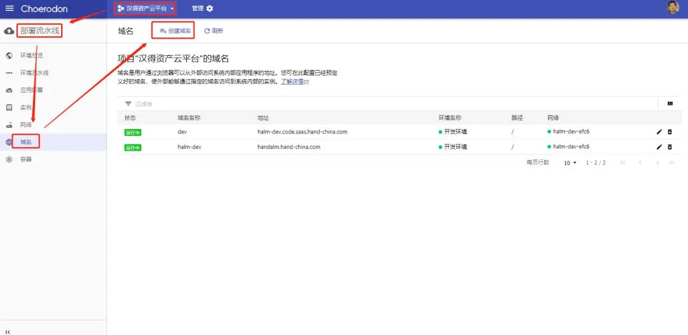This screenshot has height=335, width=688.
Task: Open the rows-per-page dropdown showing 10
Action: [x=570, y=163]
